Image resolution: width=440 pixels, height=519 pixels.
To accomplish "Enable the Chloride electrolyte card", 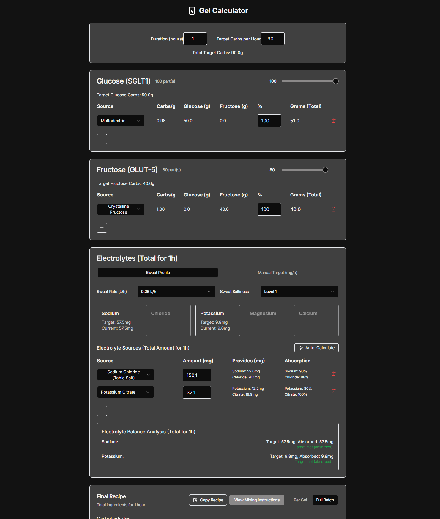I will [x=168, y=320].
